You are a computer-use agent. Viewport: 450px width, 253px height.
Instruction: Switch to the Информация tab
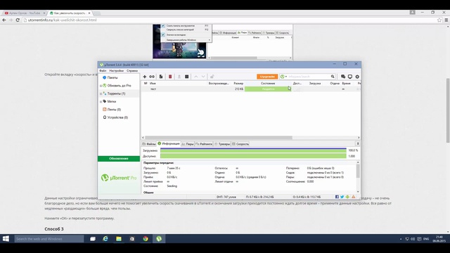(169, 143)
